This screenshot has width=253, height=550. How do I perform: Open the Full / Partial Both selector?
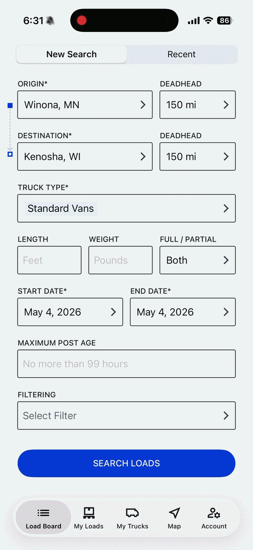point(197,260)
